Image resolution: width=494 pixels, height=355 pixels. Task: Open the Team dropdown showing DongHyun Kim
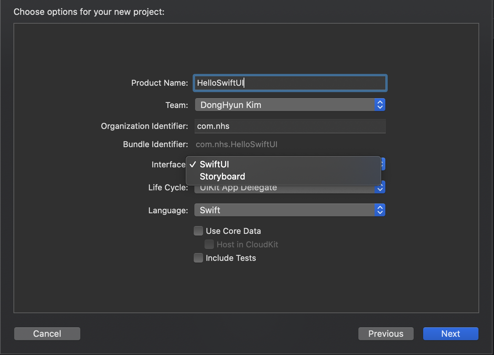click(290, 105)
